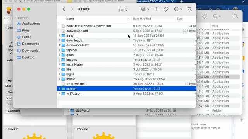The image size is (248, 139).
Task: Select the vcfToJson folder name
Action: [x=74, y=93]
